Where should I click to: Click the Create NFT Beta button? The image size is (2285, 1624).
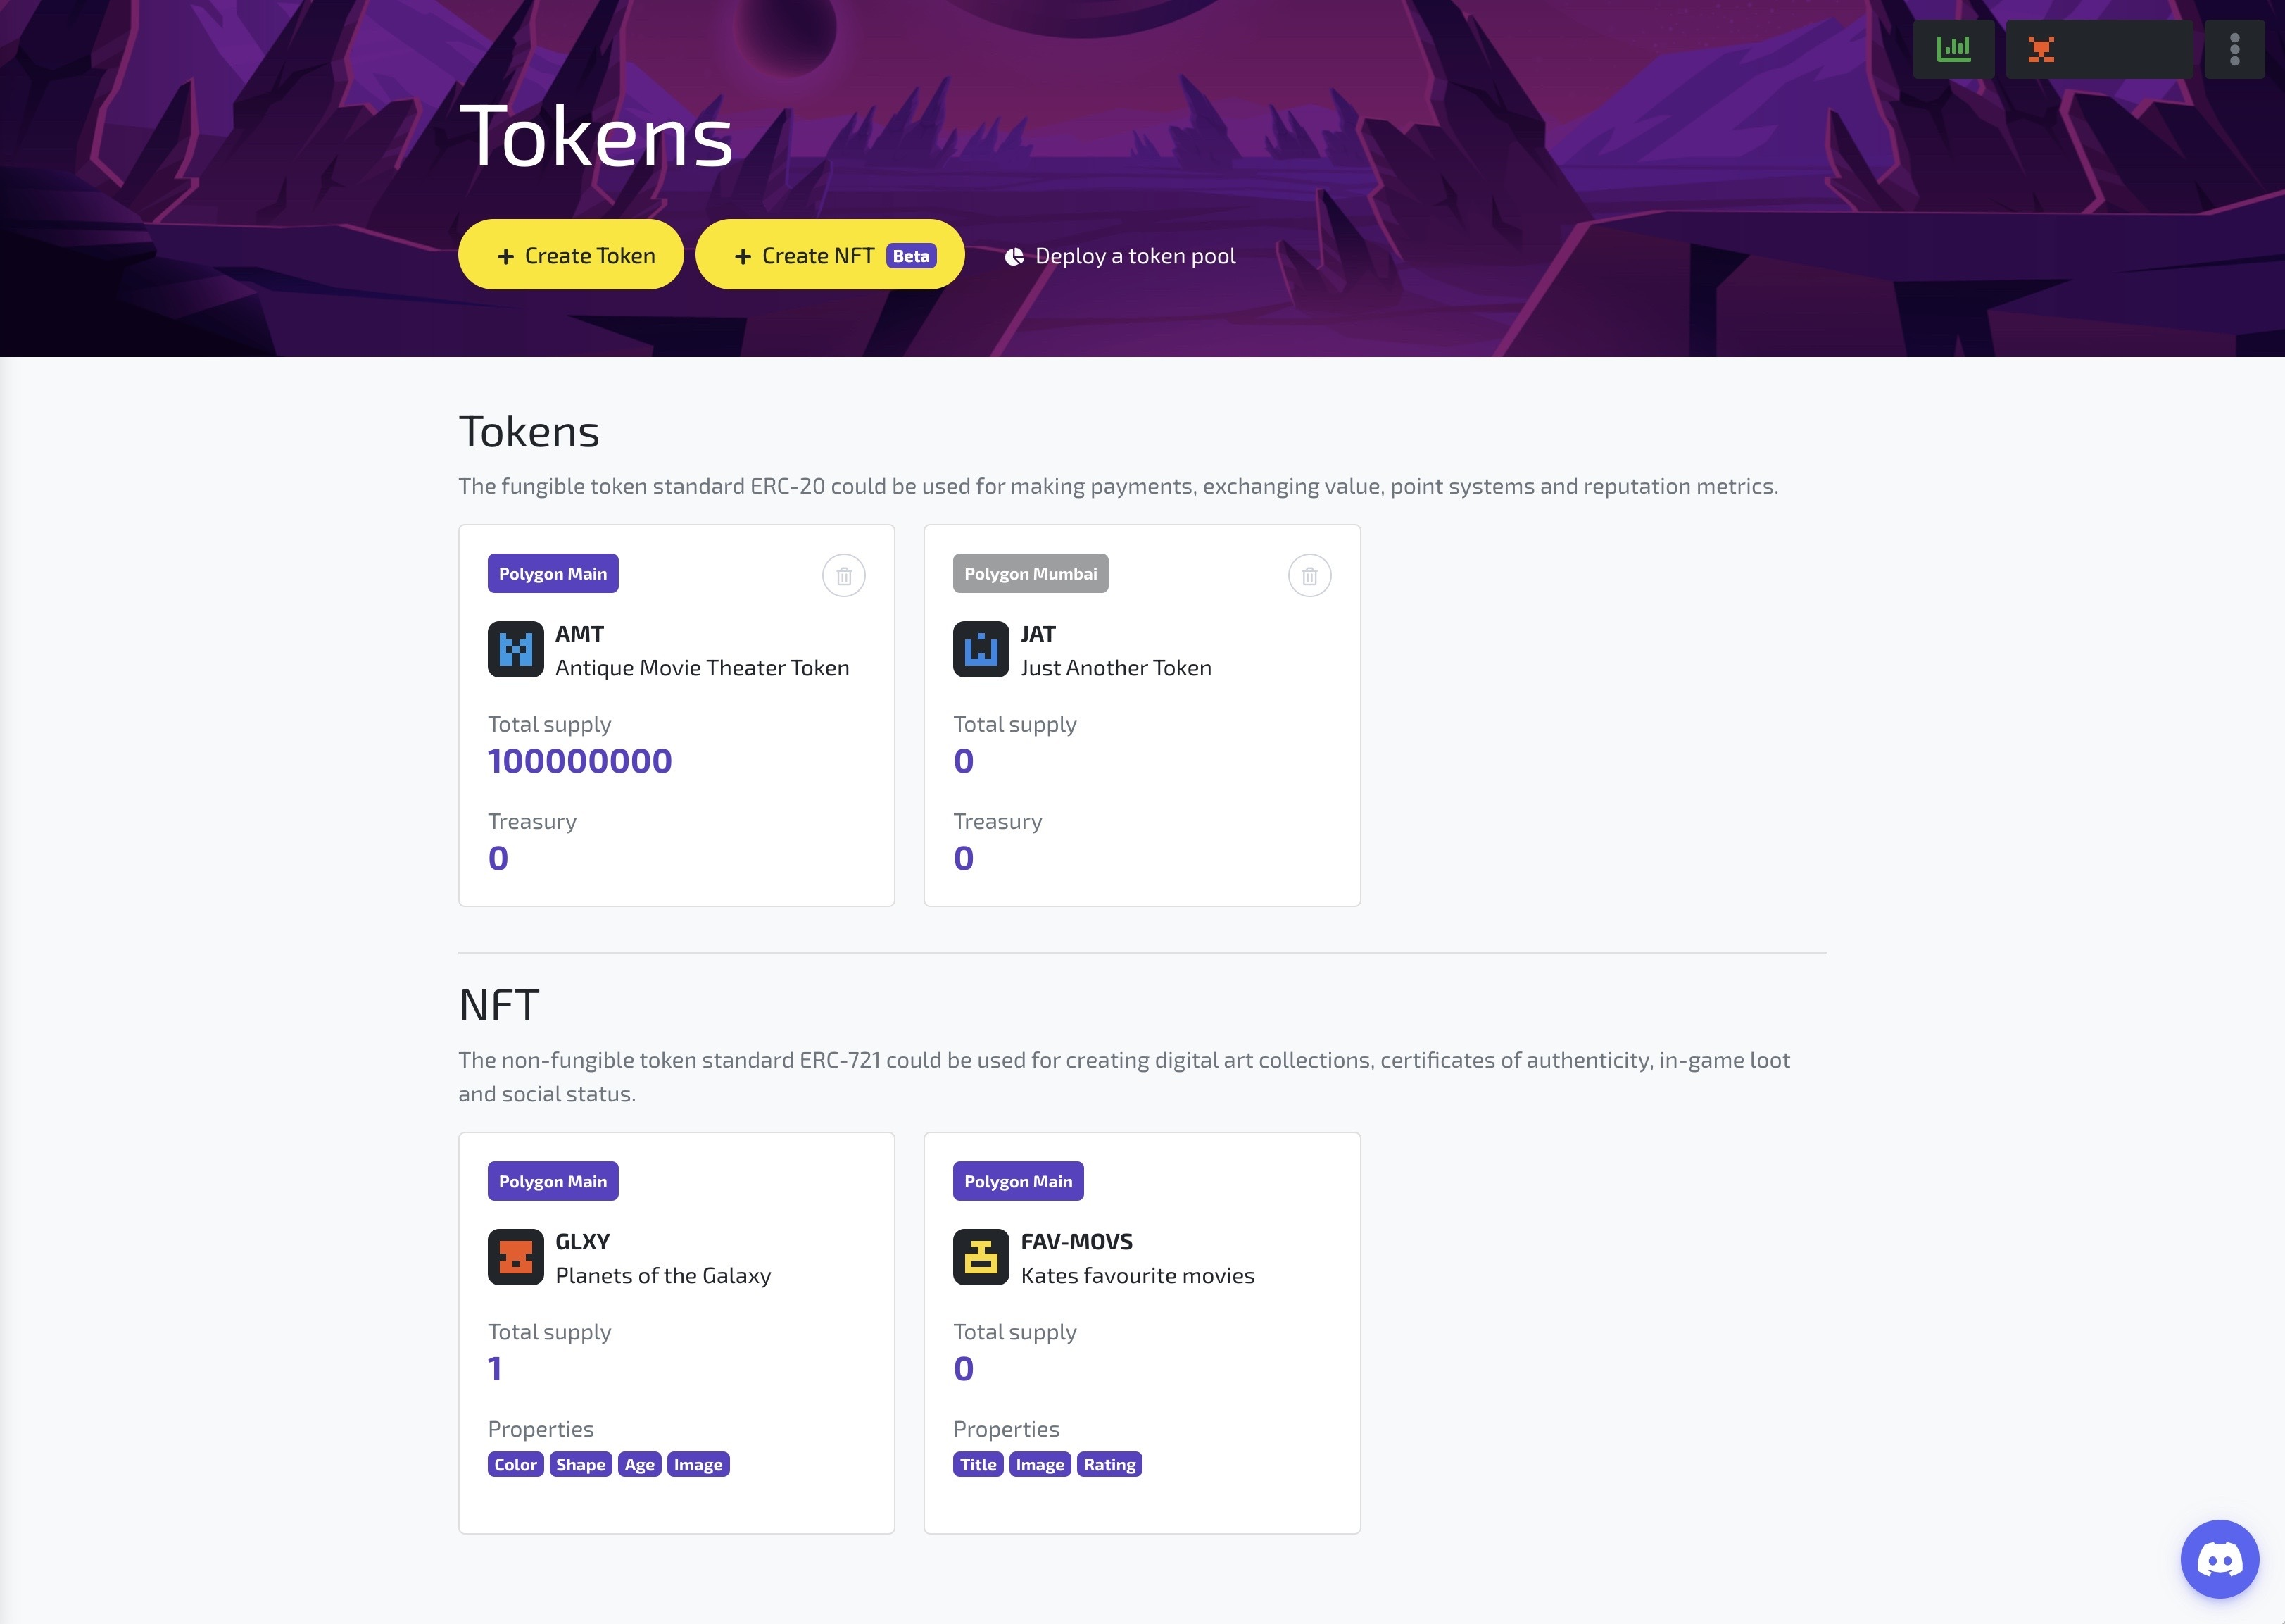[830, 255]
